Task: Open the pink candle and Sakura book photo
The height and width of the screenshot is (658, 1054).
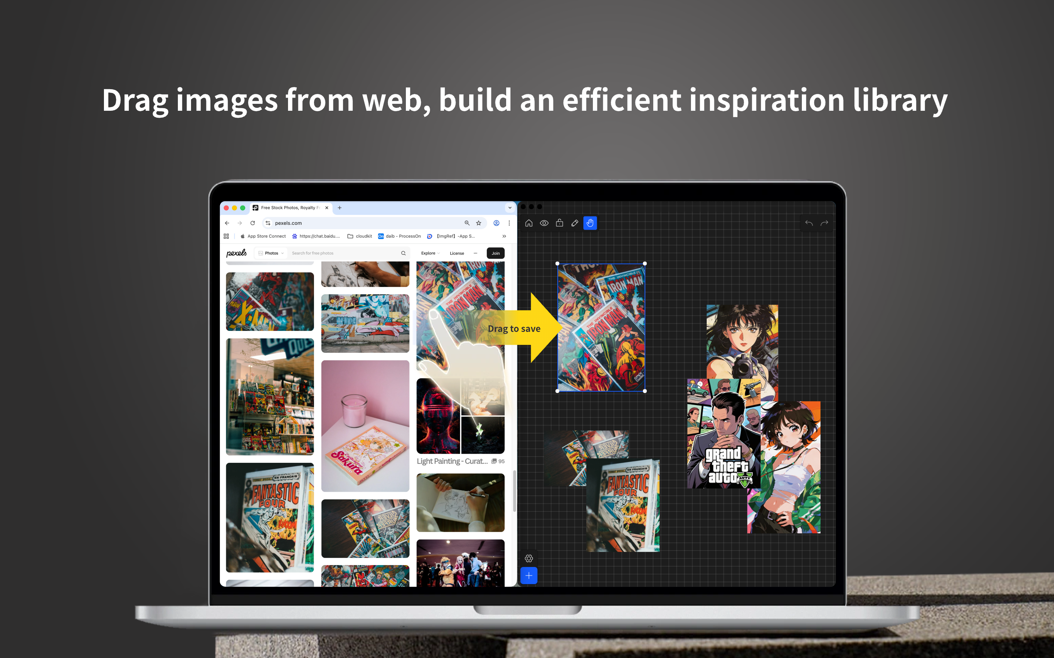Action: point(365,426)
